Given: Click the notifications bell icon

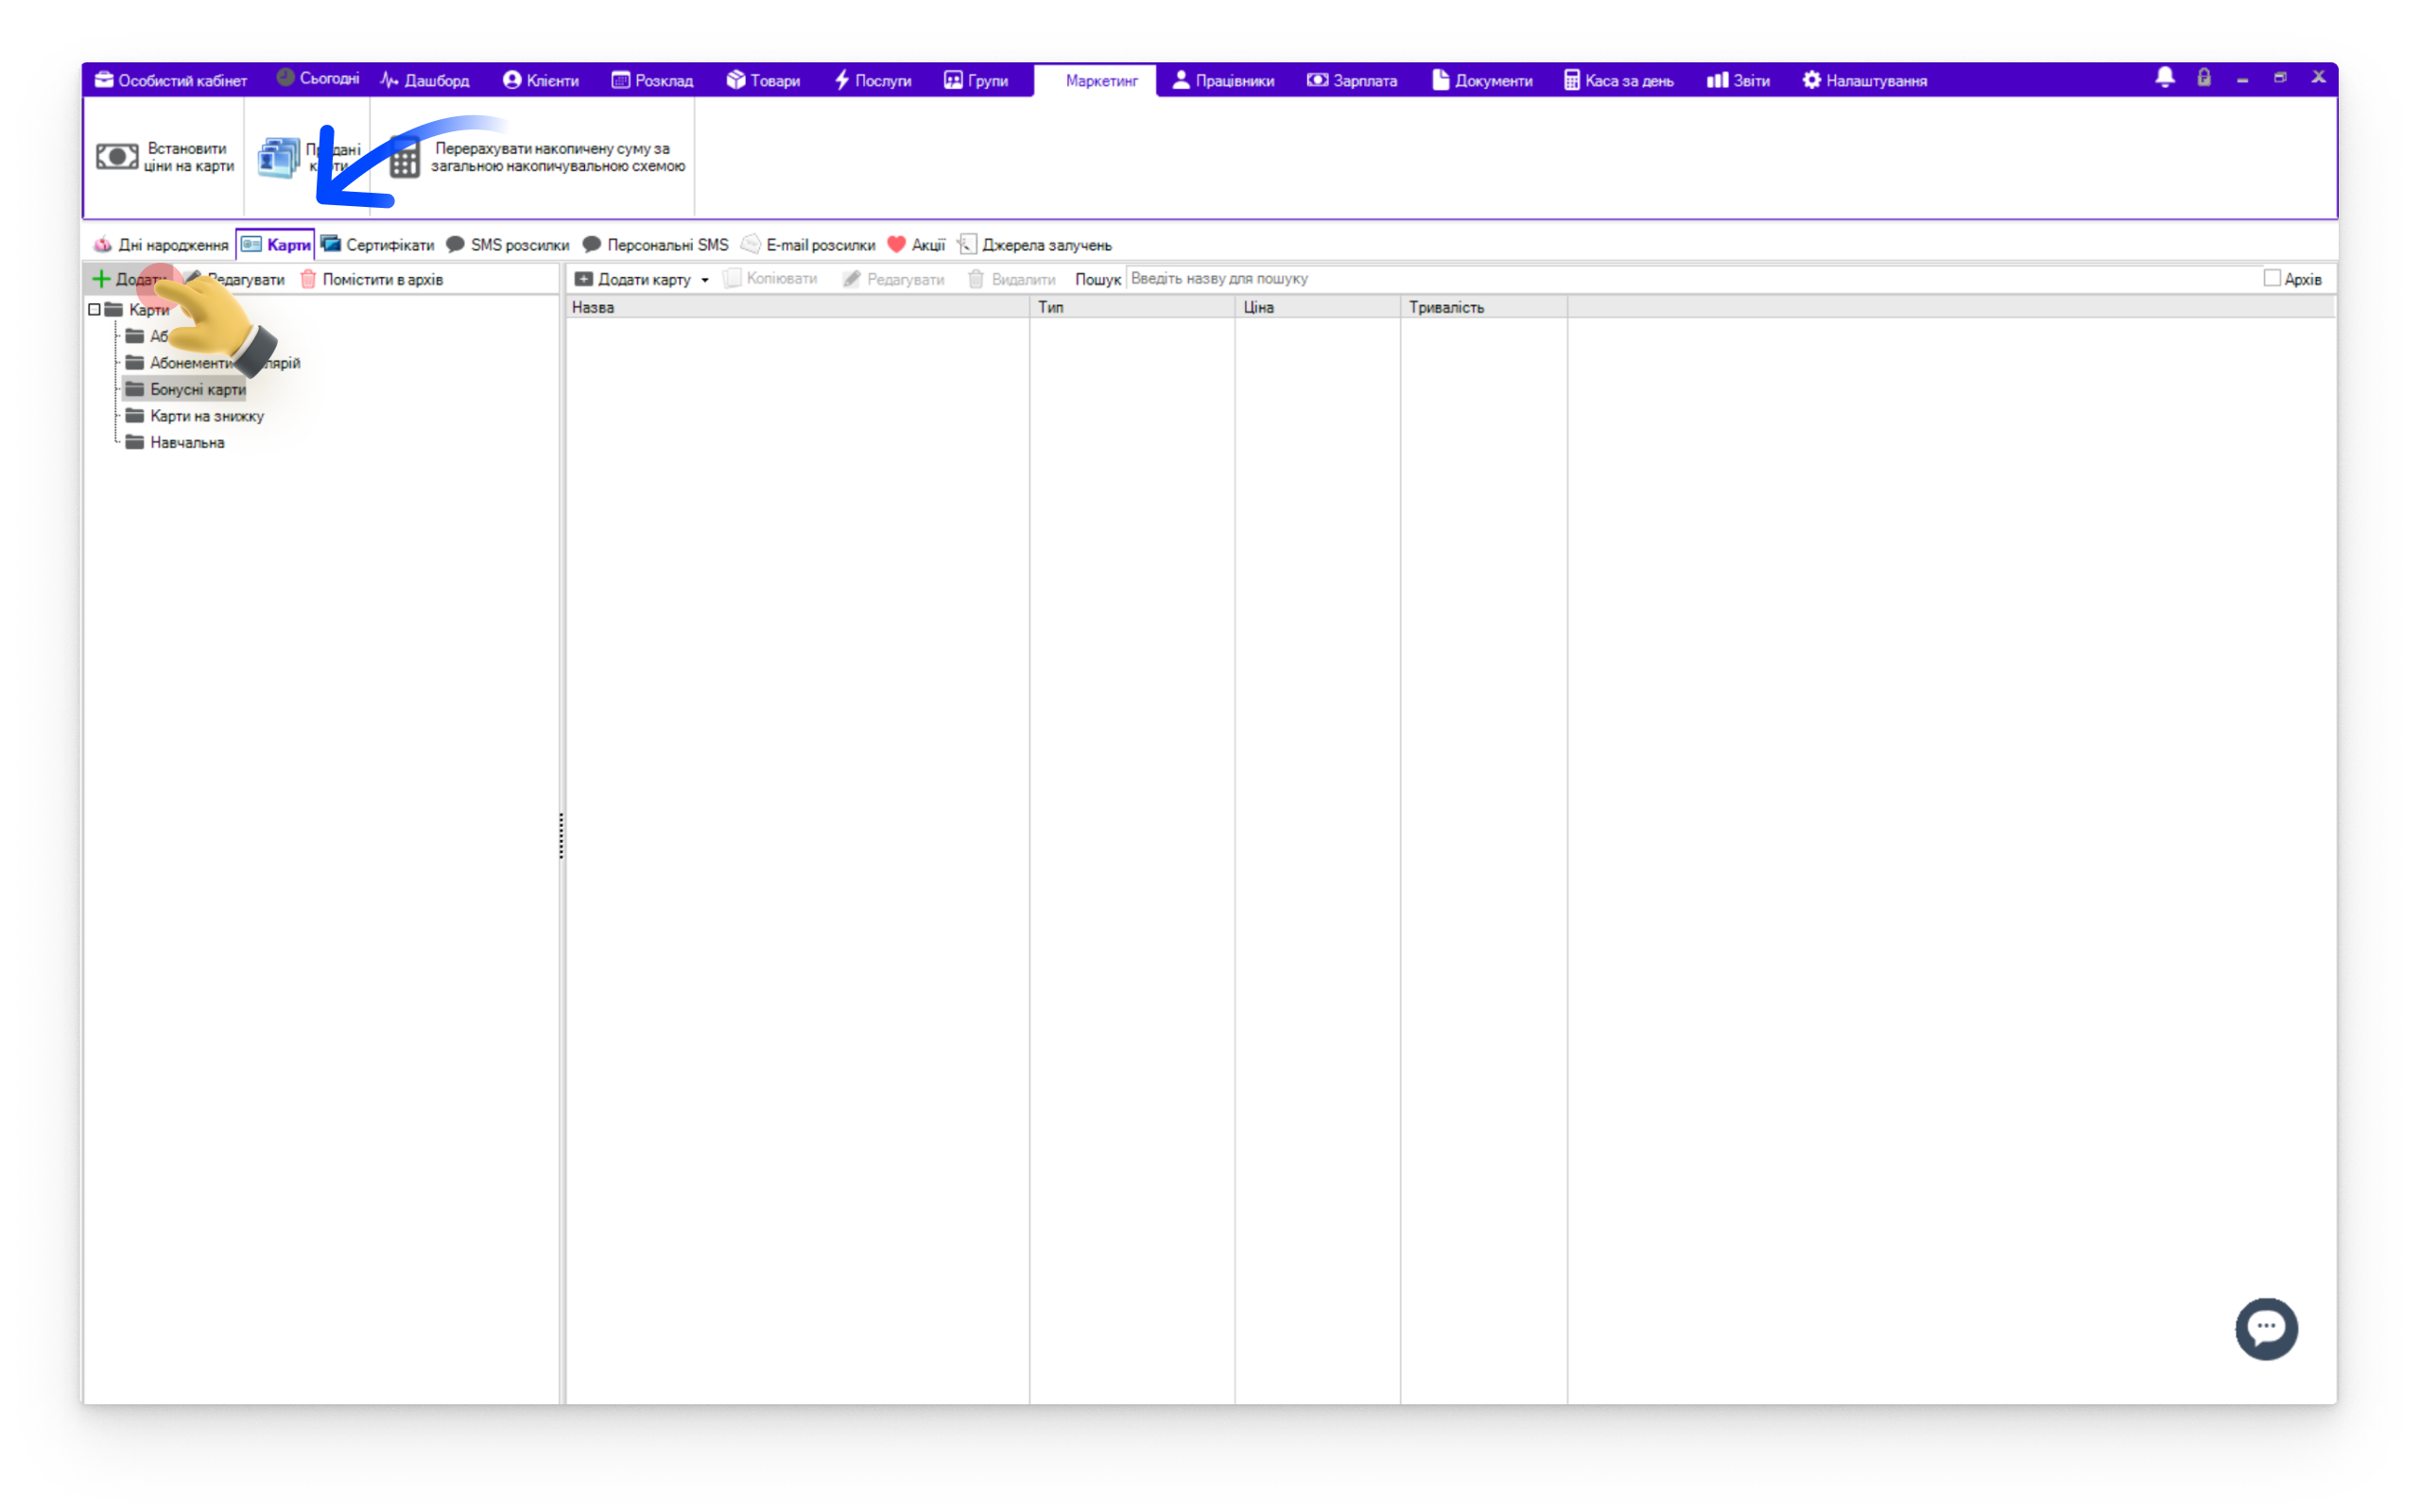Looking at the screenshot, I should [2165, 77].
